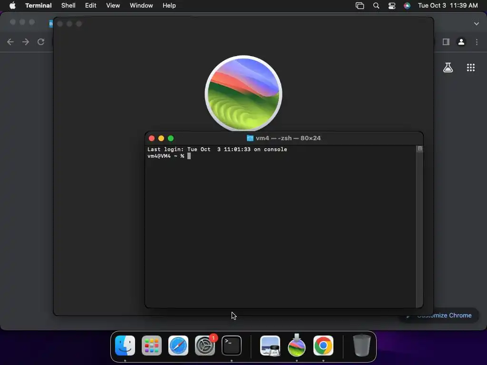Click the Terminal title folder icon
Screen dimensions: 487x365
coord(250,138)
